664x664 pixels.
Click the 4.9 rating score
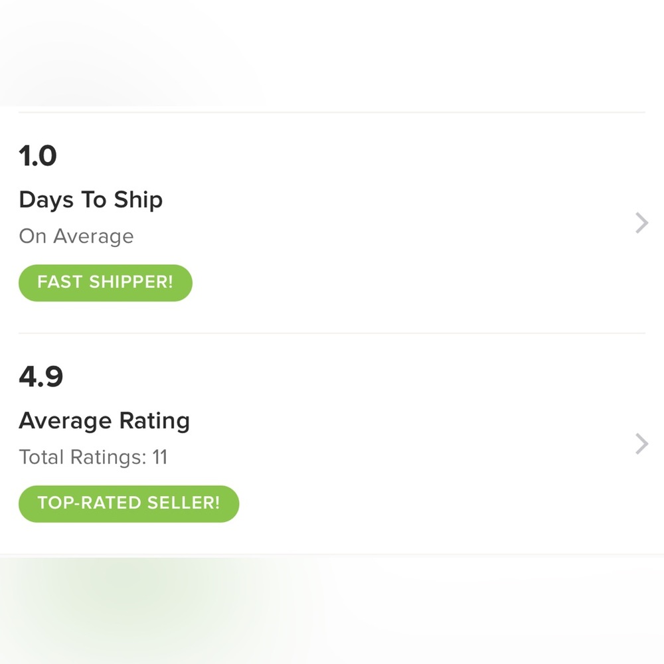tap(41, 377)
